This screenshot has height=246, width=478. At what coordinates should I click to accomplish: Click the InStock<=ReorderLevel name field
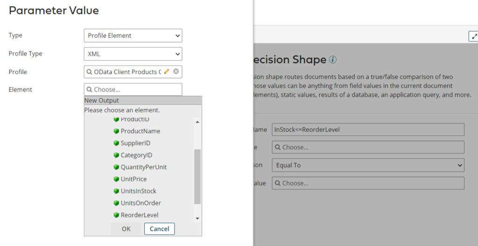(x=368, y=130)
